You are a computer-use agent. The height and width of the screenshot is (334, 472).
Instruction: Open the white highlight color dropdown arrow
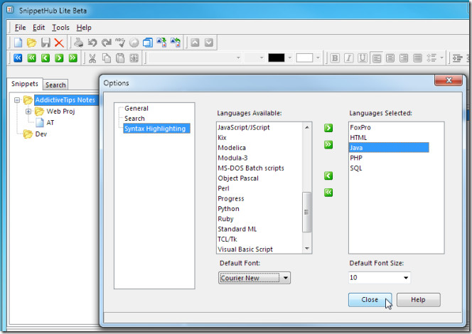pos(318,58)
